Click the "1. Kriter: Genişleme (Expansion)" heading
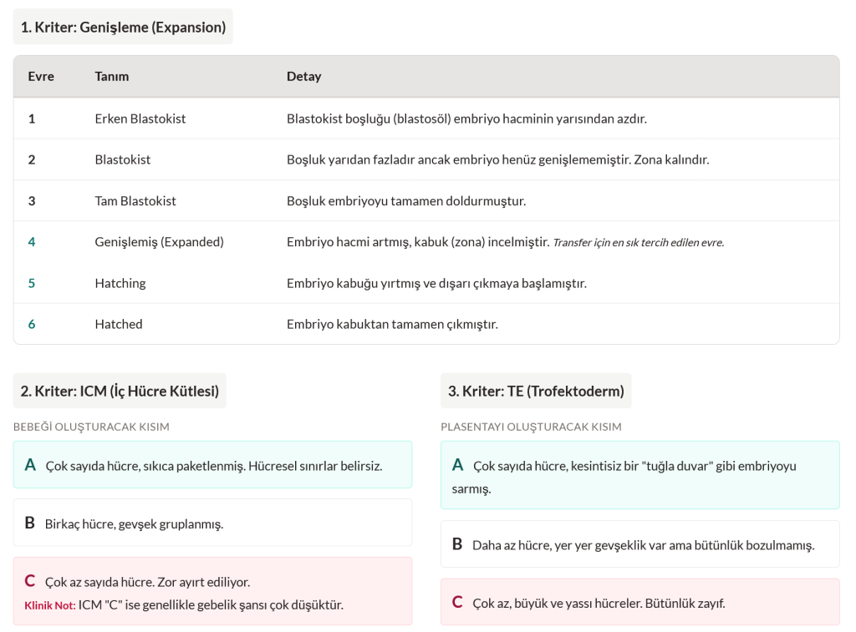 click(123, 27)
